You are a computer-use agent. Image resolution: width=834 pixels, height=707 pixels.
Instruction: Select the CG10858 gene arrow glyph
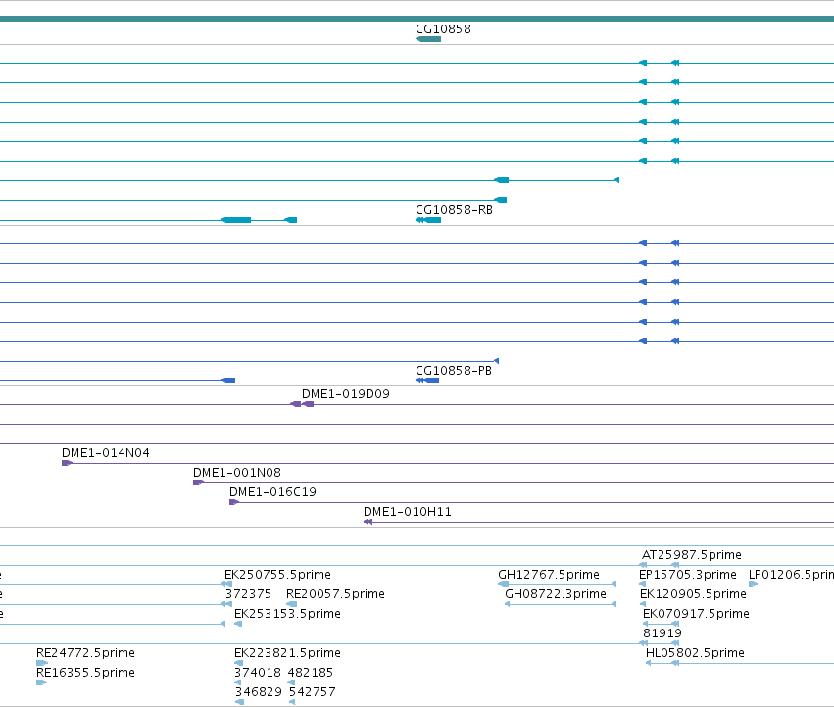[x=428, y=39]
